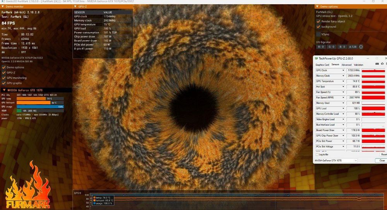Uncheck the Demo options checkbox

[4, 67]
